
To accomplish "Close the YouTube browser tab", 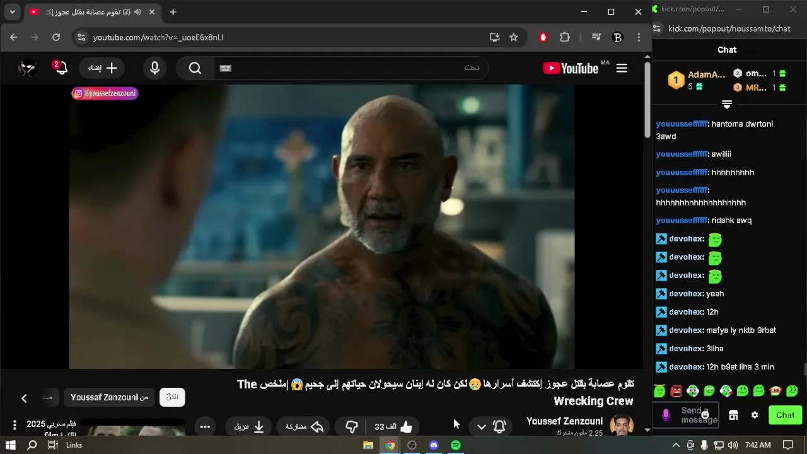I will tap(152, 12).
